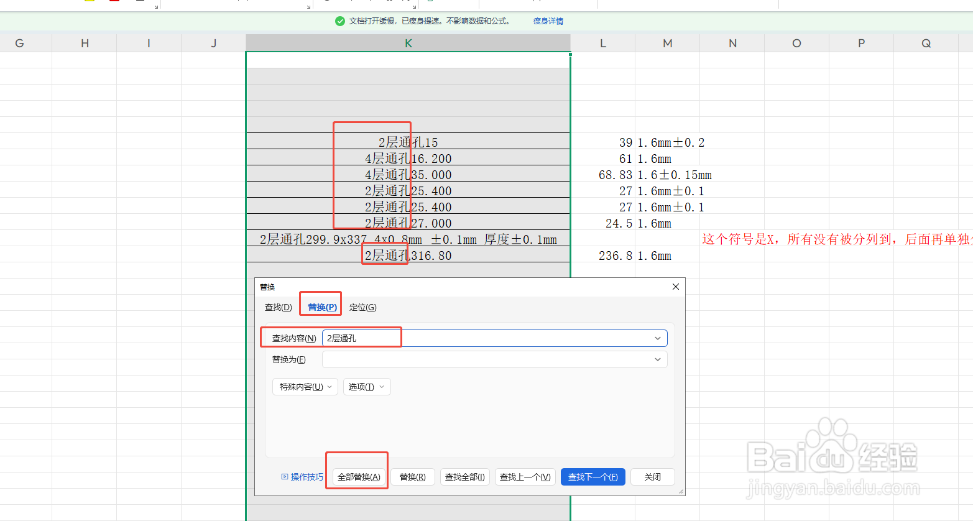This screenshot has height=521, width=973.
Task: Expand the 查找内容 history dropdown arrow
Action: click(658, 338)
